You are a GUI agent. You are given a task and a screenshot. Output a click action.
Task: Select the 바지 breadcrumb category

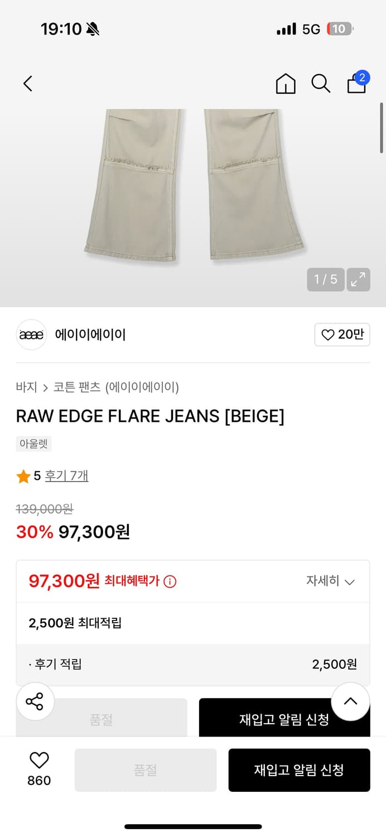25,387
